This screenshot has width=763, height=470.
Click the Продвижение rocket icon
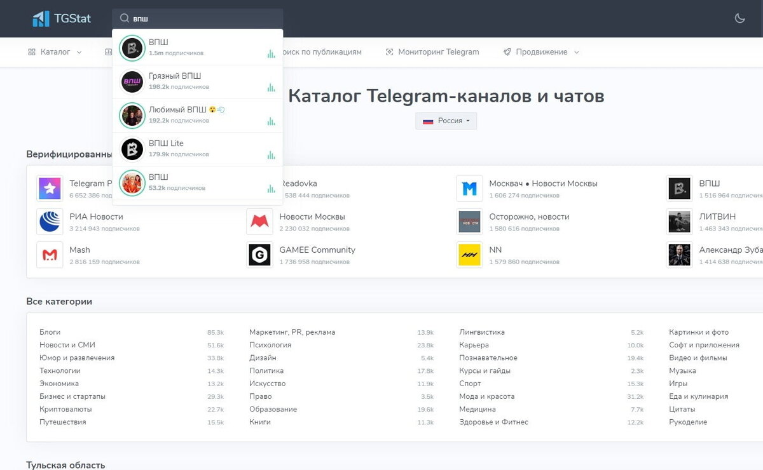(507, 52)
